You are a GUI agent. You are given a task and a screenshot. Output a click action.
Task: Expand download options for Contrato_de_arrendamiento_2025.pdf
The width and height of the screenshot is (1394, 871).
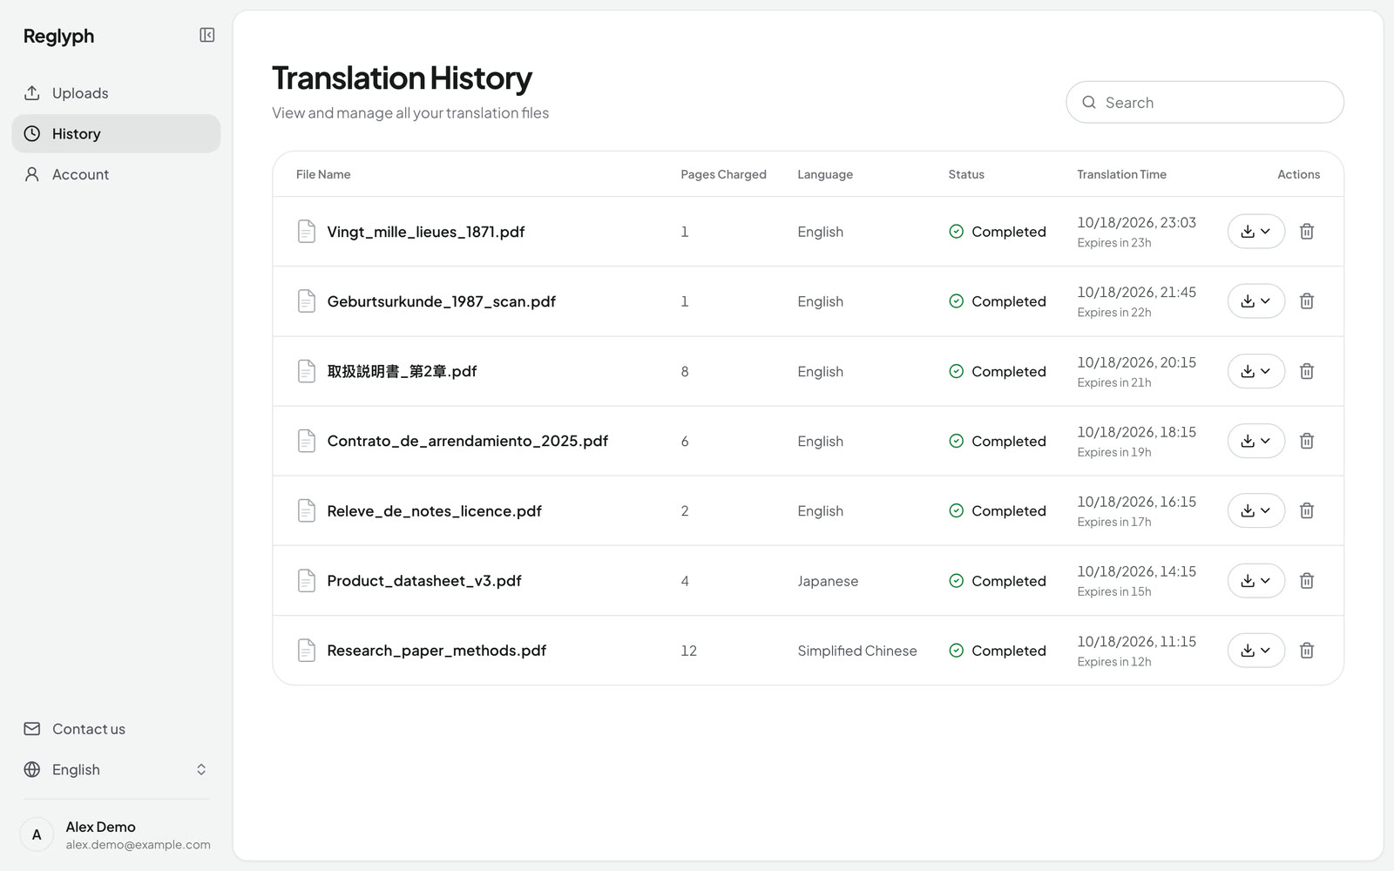pyautogui.click(x=1256, y=441)
